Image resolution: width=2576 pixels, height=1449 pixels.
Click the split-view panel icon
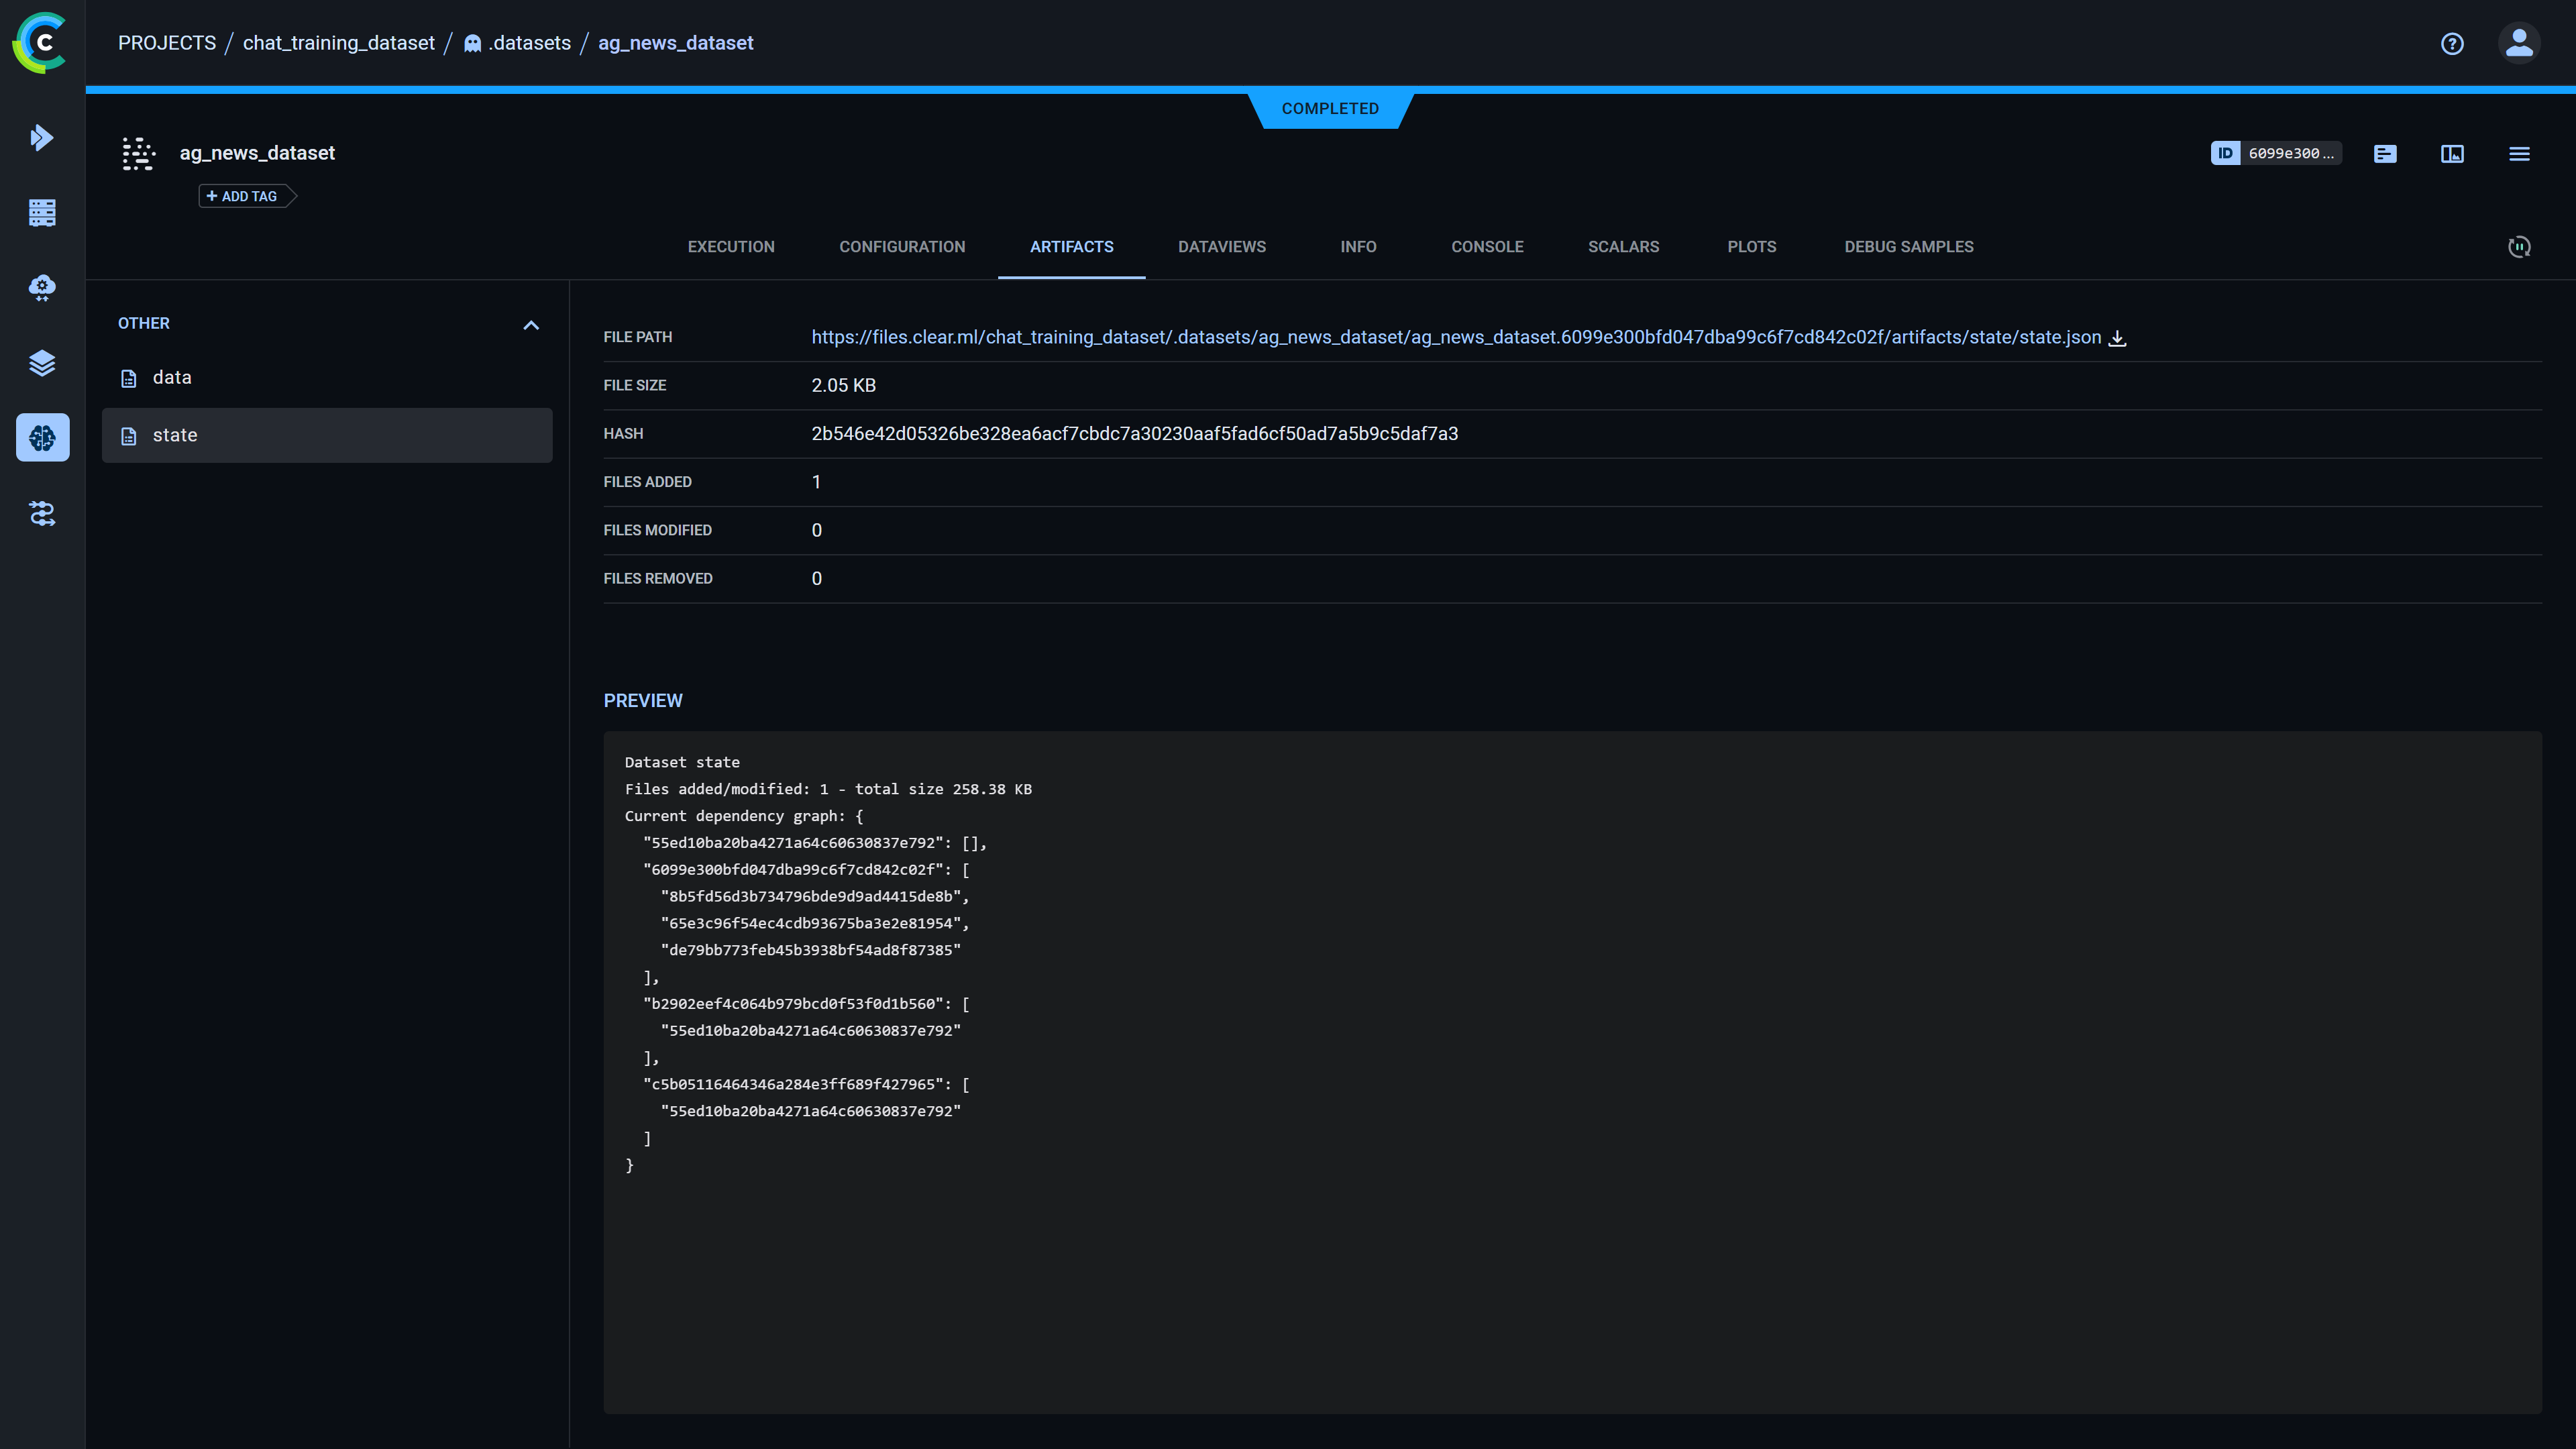(2452, 153)
